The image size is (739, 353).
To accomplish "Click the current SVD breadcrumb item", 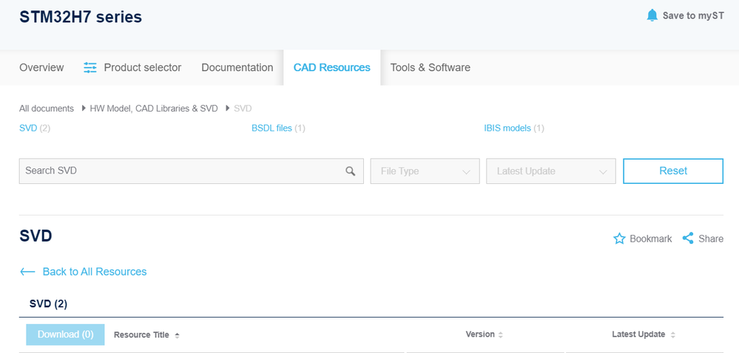I will 243,109.
